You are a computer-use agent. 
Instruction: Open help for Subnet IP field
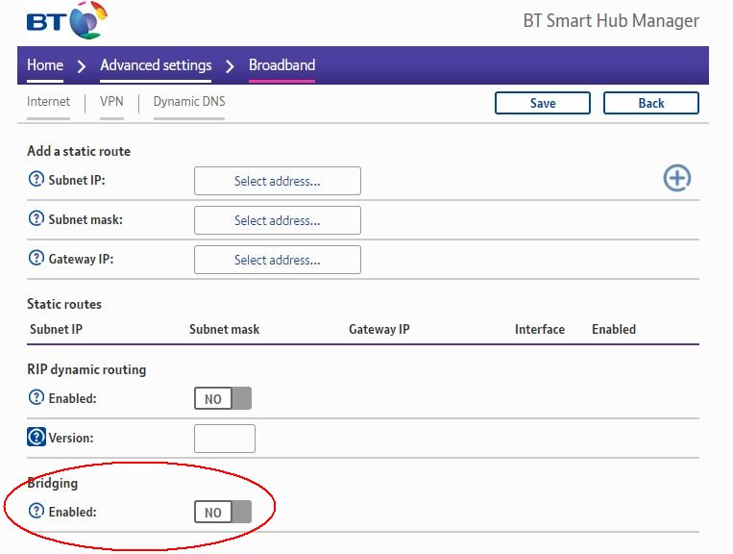pyautogui.click(x=36, y=179)
